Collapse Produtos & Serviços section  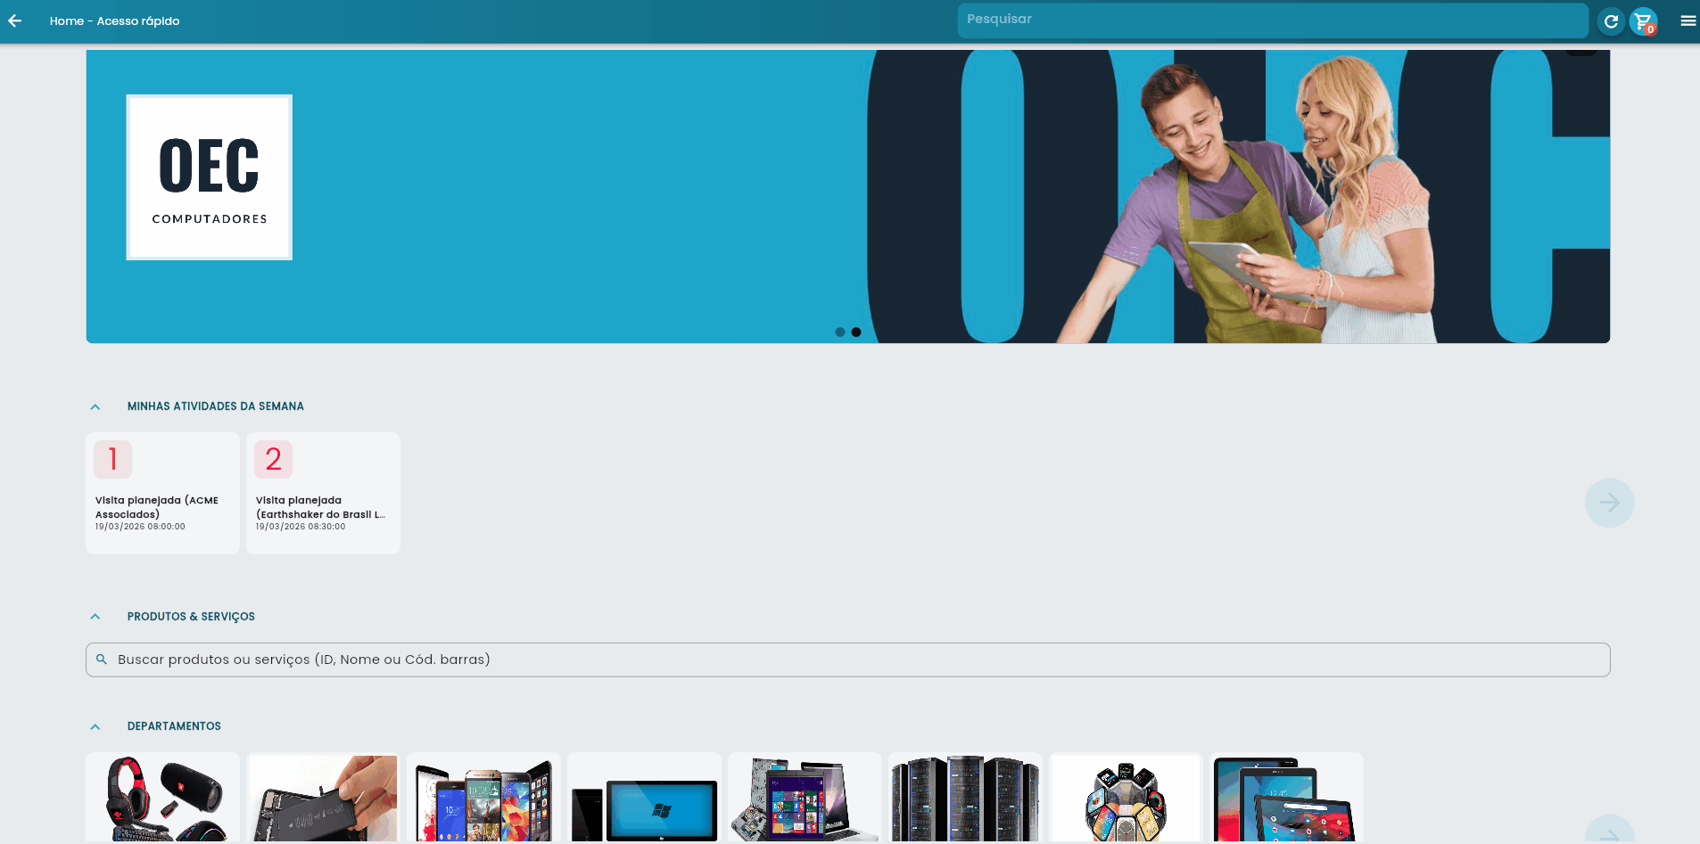click(x=95, y=617)
